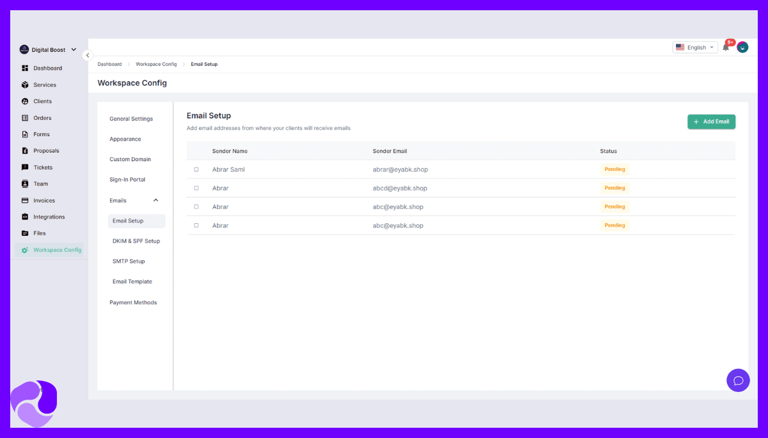Open the Digital Boost workspace dropdown

click(48, 49)
